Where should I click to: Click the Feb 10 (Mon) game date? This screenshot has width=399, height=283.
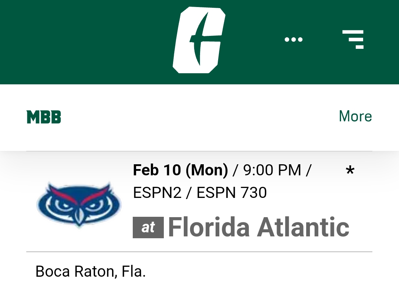tap(180, 170)
